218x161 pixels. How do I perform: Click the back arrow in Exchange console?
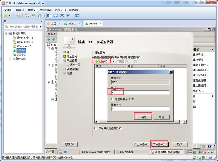(x=49, y=39)
